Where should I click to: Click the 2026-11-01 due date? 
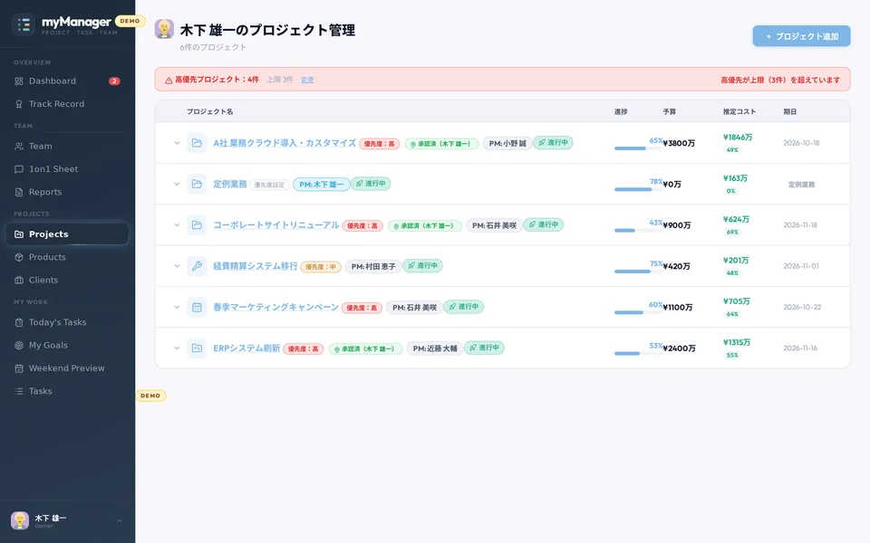pyautogui.click(x=801, y=266)
